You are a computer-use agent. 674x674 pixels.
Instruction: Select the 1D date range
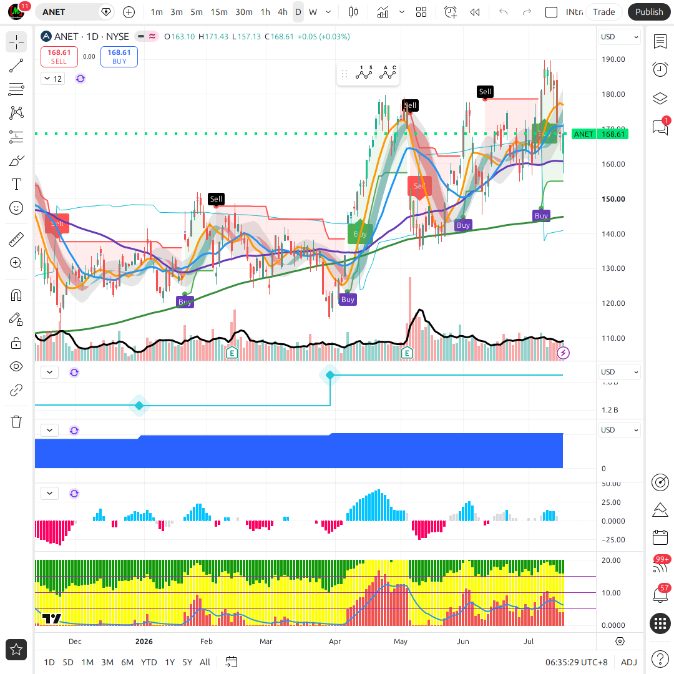tap(49, 662)
